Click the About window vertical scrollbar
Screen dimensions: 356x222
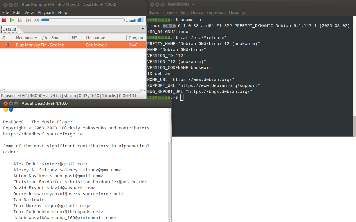click(169, 127)
